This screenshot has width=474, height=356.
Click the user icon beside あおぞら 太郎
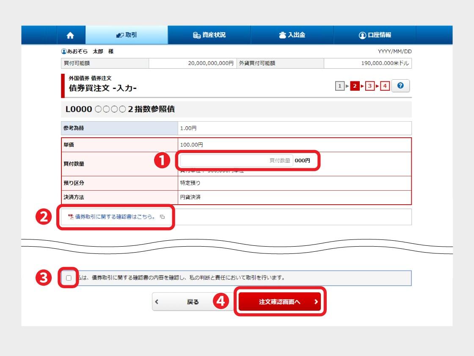coord(64,51)
